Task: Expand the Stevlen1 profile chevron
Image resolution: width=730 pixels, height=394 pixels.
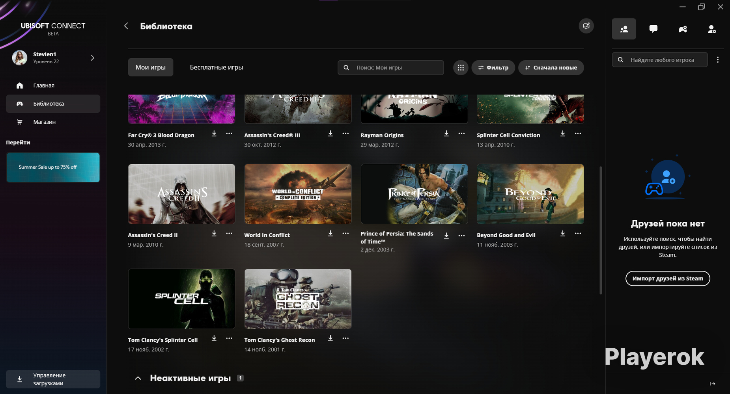Action: 93,58
